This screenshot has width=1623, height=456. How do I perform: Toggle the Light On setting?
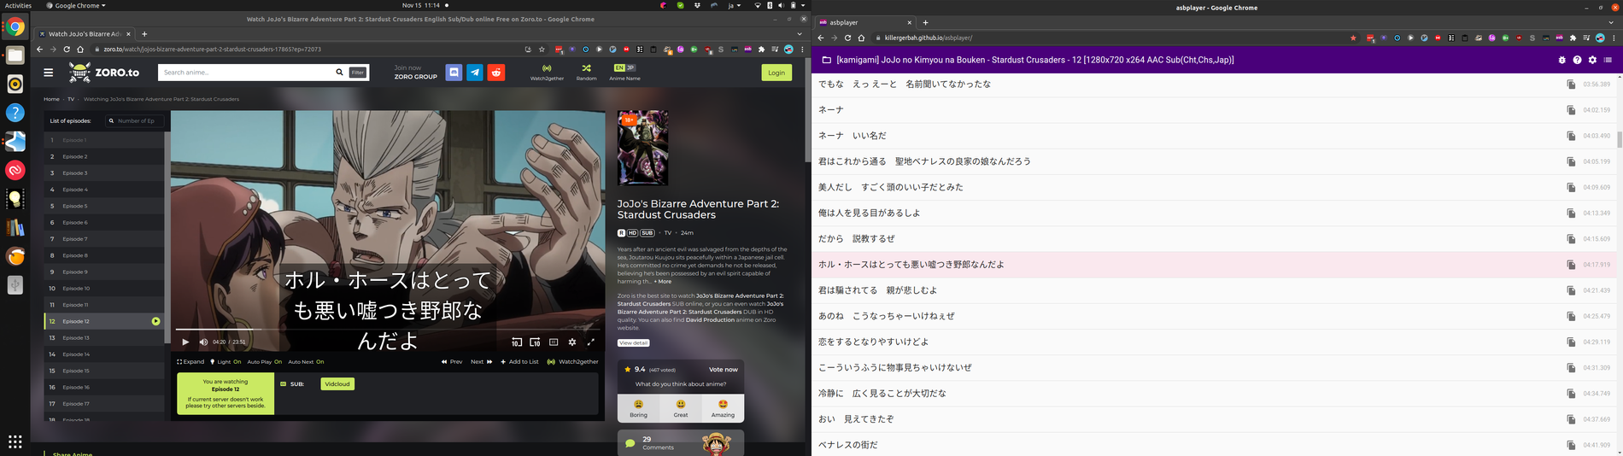[226, 361]
